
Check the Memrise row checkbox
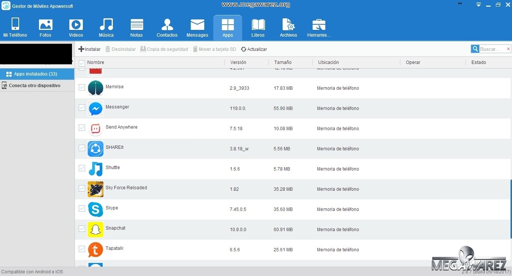(x=82, y=88)
